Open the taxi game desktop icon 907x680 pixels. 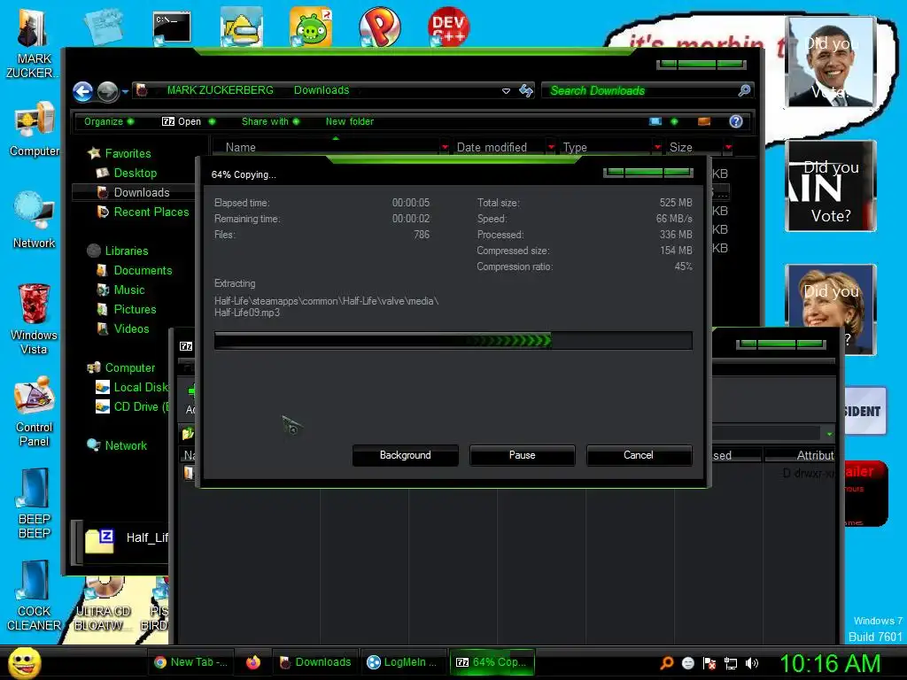(x=241, y=27)
